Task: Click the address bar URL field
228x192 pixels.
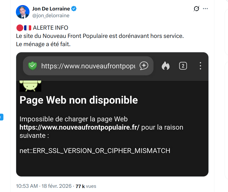Action: pos(88,66)
